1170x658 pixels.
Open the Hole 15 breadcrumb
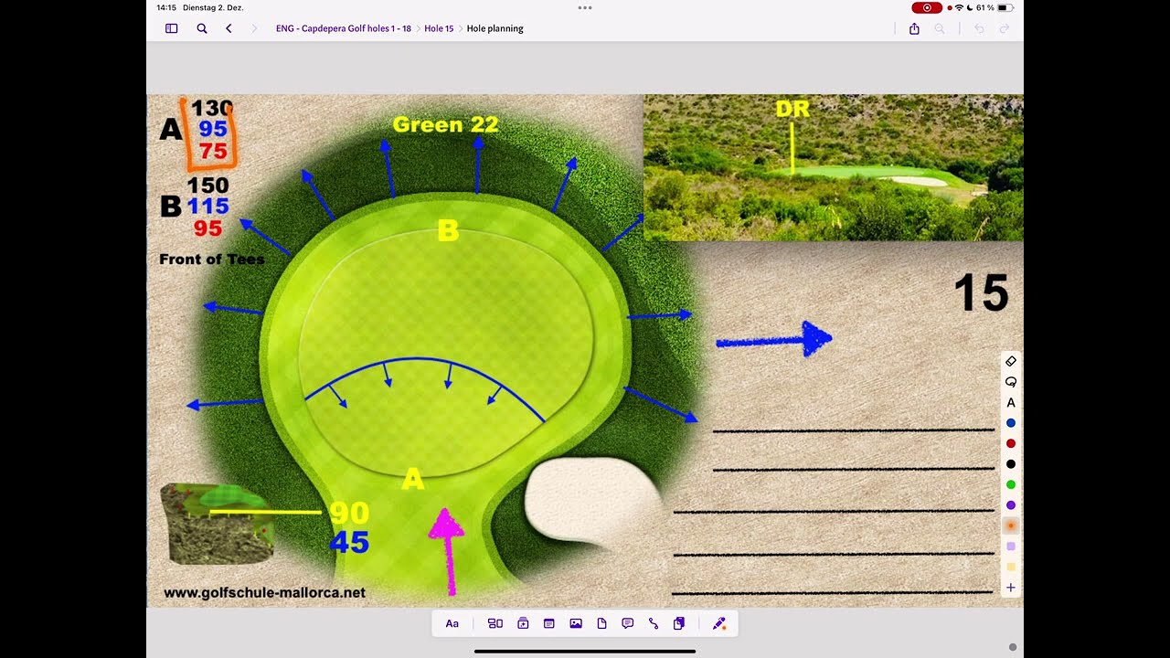(439, 28)
